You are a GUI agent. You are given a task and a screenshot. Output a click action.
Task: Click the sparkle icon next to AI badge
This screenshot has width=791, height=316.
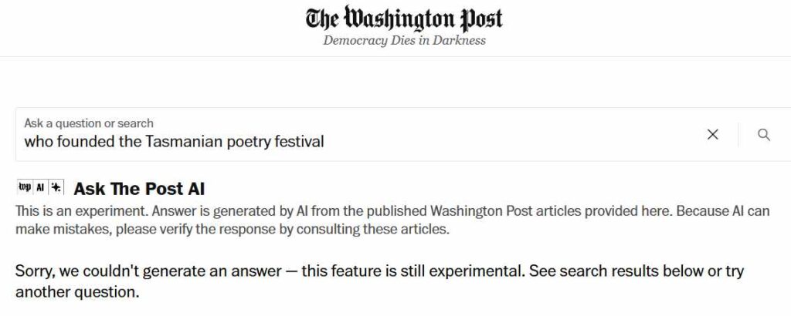pos(56,187)
